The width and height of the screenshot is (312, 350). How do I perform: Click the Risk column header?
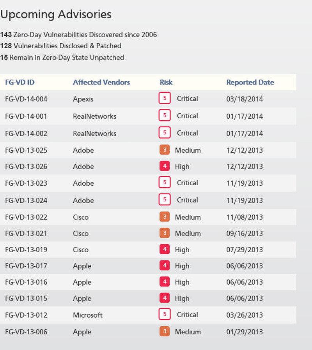click(166, 82)
